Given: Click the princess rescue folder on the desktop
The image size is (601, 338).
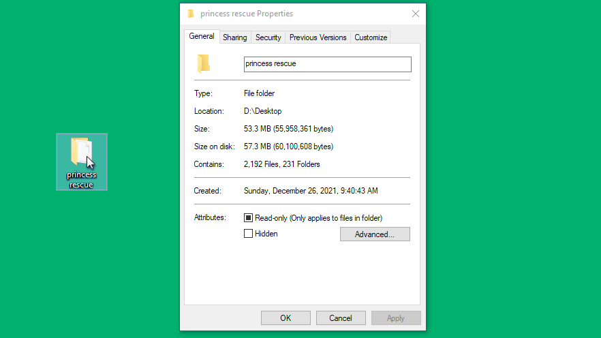Looking at the screenshot, I should pos(80,152).
